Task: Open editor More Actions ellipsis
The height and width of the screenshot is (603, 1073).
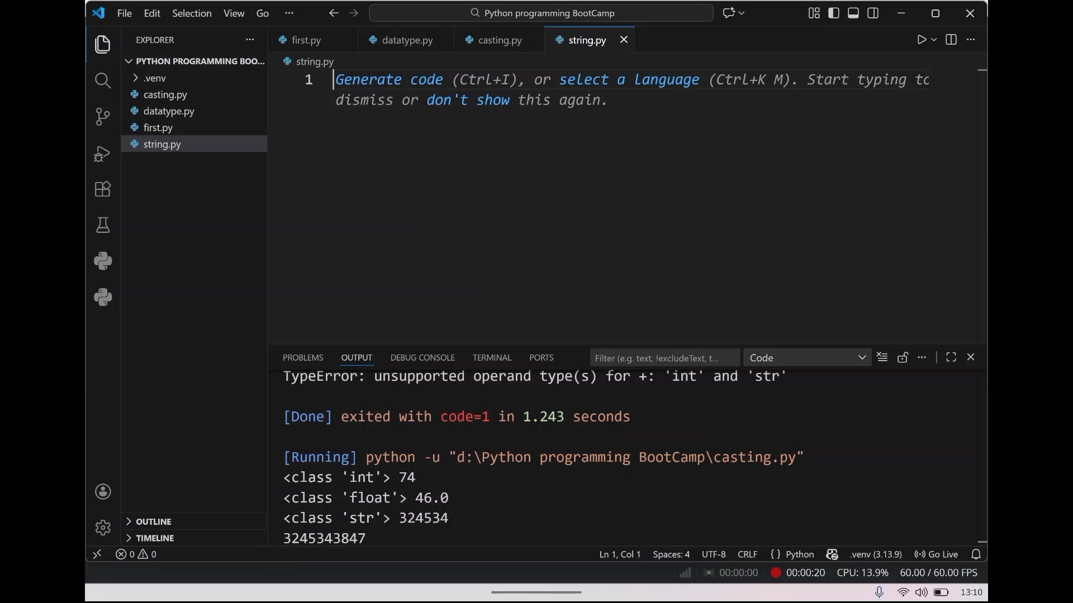Action: pos(971,40)
